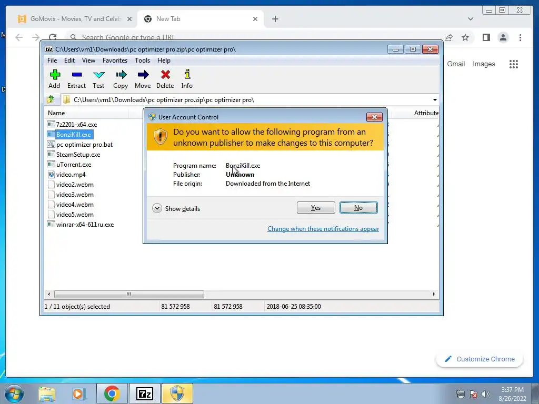Open the Edit menu
Viewport: 539px width, 404px height.
(69, 60)
